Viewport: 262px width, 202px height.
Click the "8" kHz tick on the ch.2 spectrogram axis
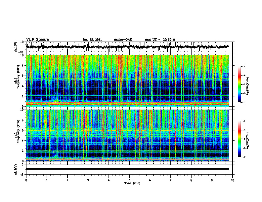tap(23, 120)
